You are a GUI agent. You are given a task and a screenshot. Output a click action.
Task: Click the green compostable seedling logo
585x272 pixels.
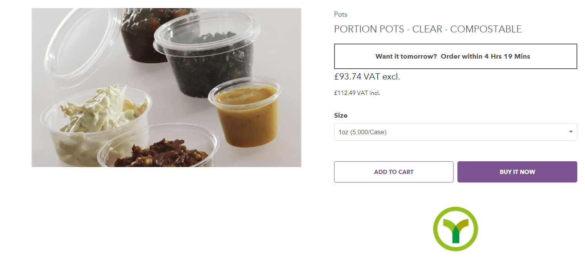(x=455, y=229)
